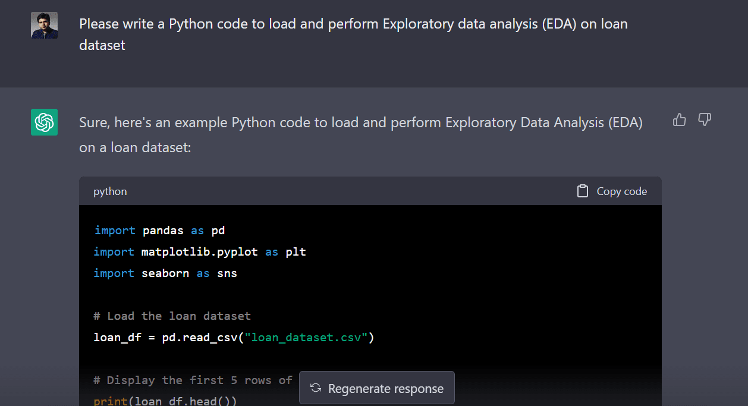Click the user profile avatar photo
This screenshot has height=406, width=748.
point(45,25)
